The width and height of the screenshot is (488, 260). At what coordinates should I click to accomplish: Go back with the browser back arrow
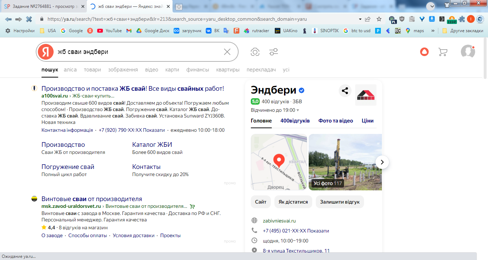click(8, 19)
